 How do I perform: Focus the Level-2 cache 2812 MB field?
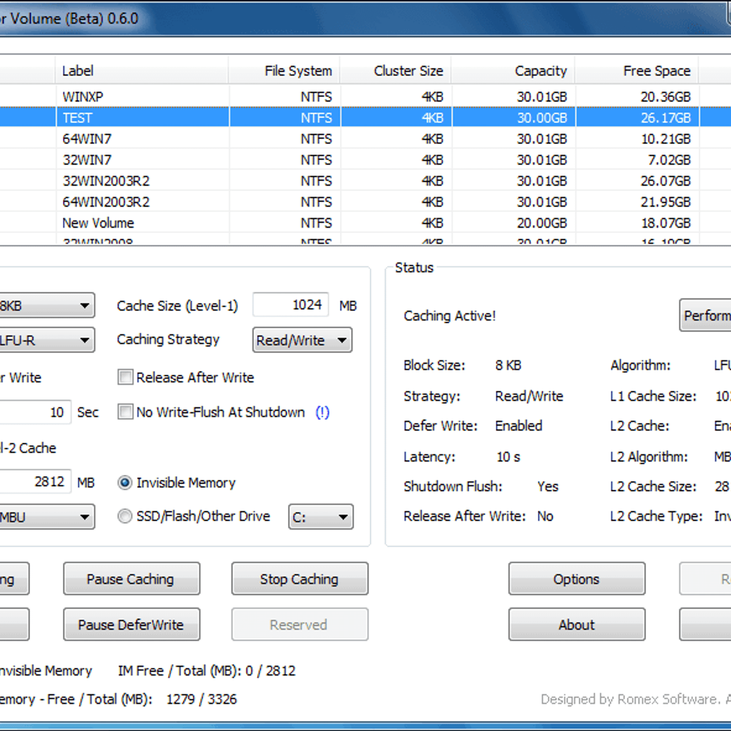click(x=35, y=482)
